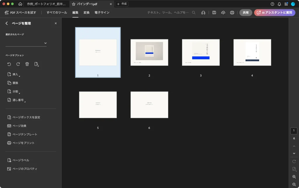Select page 2 thumbnail

click(149, 53)
